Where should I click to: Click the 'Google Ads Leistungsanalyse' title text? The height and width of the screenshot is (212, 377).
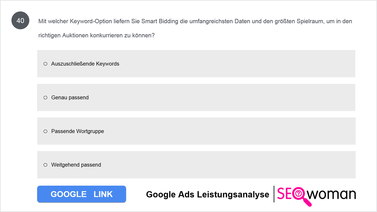(208, 194)
